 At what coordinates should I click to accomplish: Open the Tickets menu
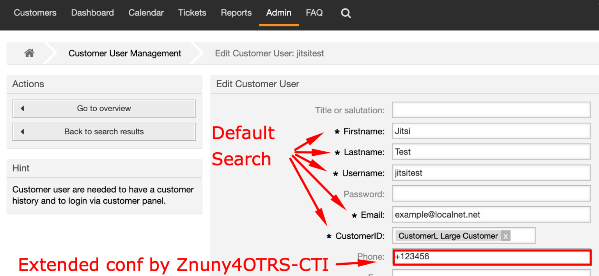(x=192, y=12)
